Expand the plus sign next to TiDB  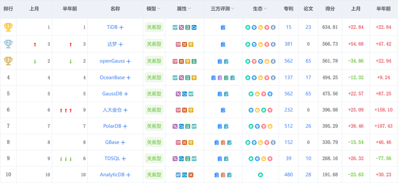coord(122,27)
